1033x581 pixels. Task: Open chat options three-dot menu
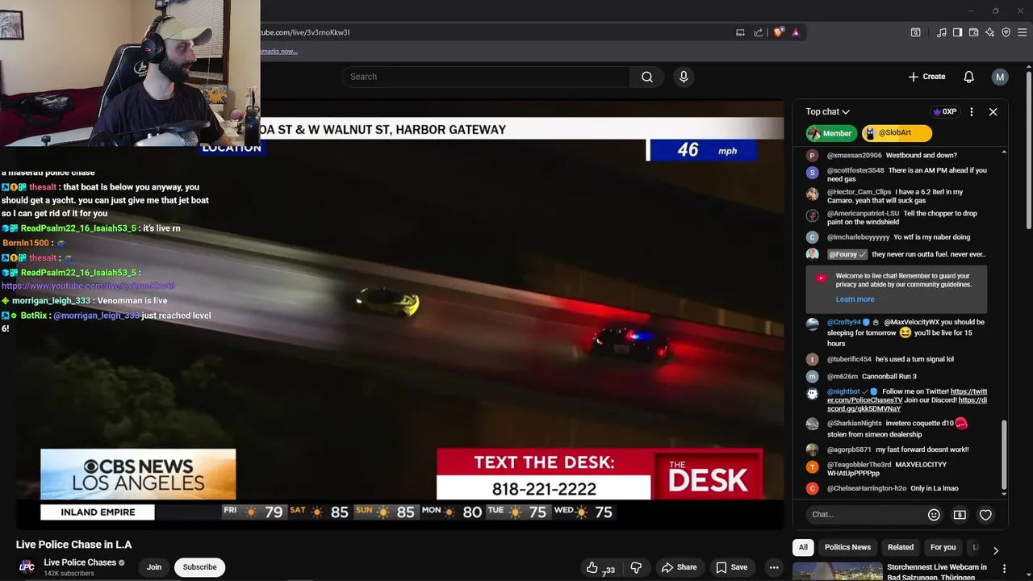(x=972, y=112)
